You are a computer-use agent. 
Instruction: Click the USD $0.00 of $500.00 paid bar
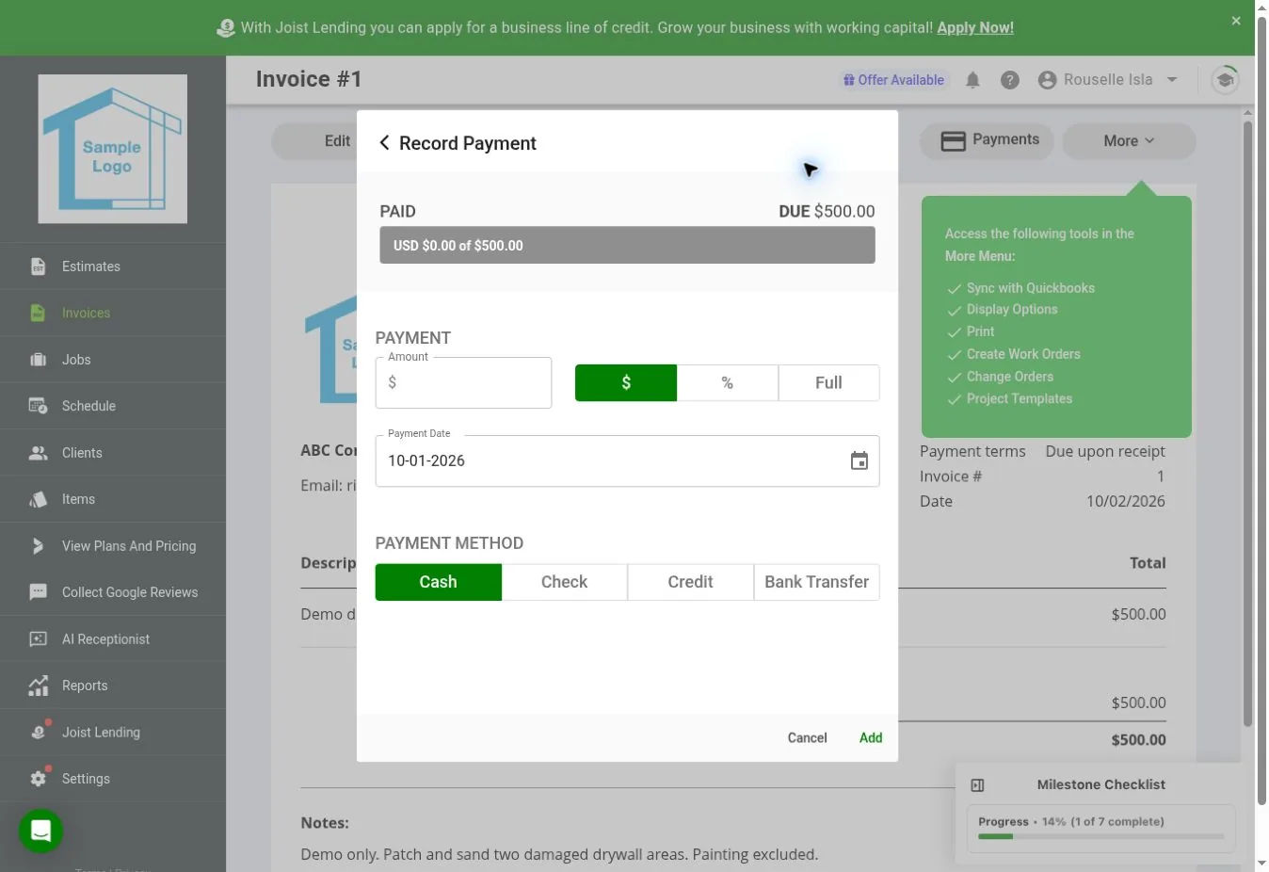[627, 246]
